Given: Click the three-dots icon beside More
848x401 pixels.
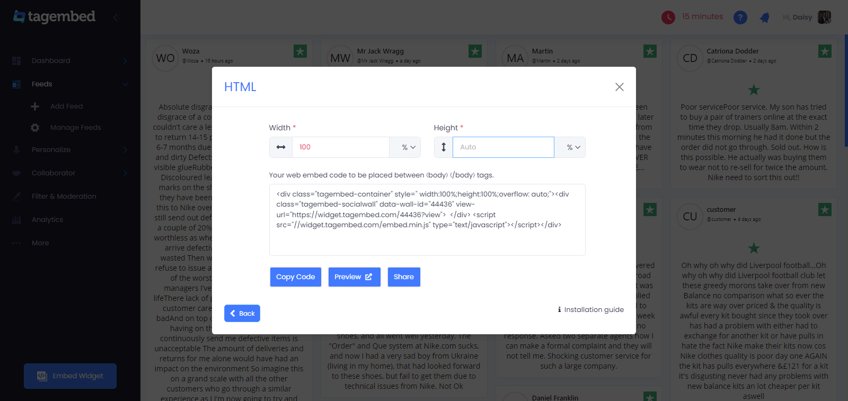Looking at the screenshot, I should click(17, 243).
